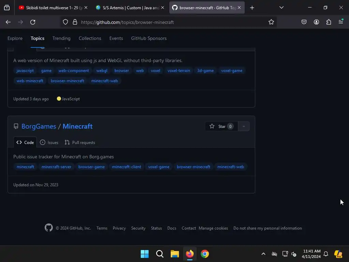
Task: Open a new browser tab
Action: coord(252,8)
